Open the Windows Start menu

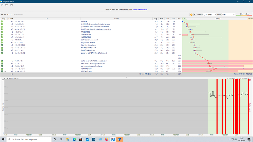pos(3,139)
